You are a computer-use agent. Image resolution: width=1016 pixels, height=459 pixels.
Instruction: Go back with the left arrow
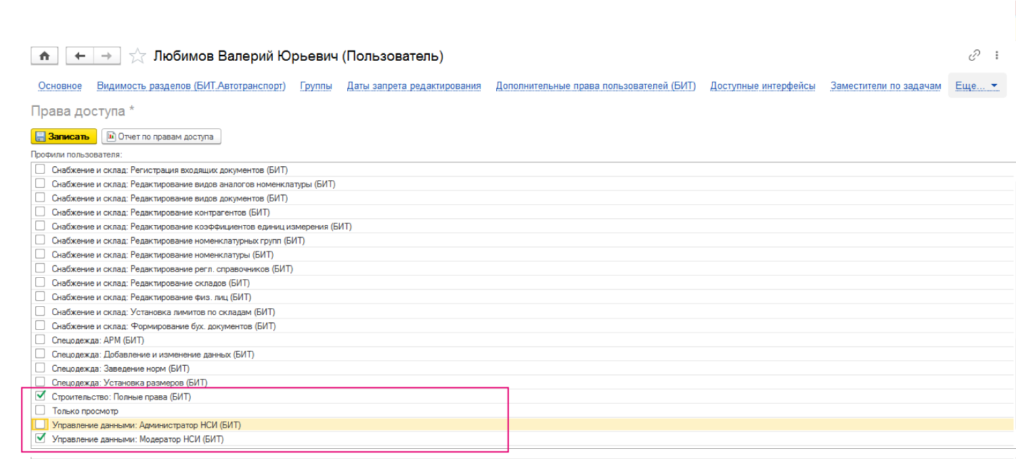click(x=80, y=56)
